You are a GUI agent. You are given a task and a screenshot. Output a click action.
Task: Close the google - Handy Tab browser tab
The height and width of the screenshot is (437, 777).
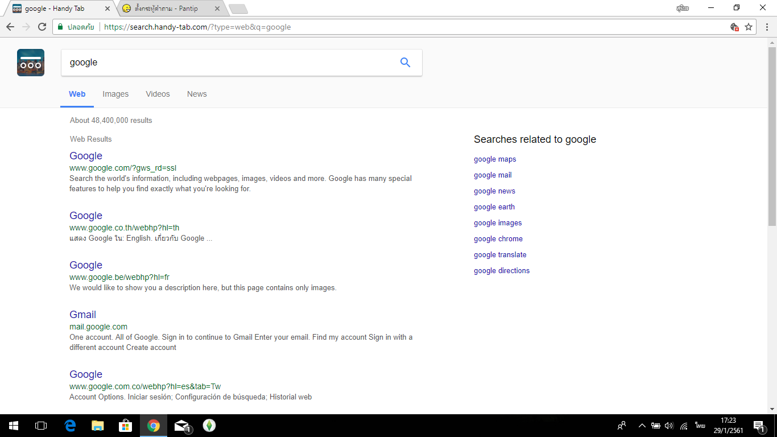[x=108, y=9]
